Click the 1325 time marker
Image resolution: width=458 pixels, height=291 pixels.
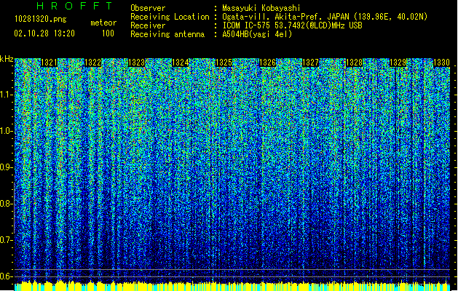(224, 63)
